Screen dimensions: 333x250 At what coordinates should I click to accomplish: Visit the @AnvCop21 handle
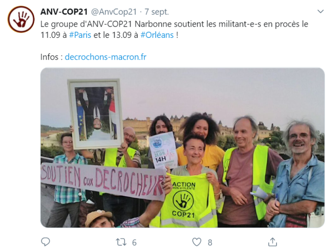point(114,12)
